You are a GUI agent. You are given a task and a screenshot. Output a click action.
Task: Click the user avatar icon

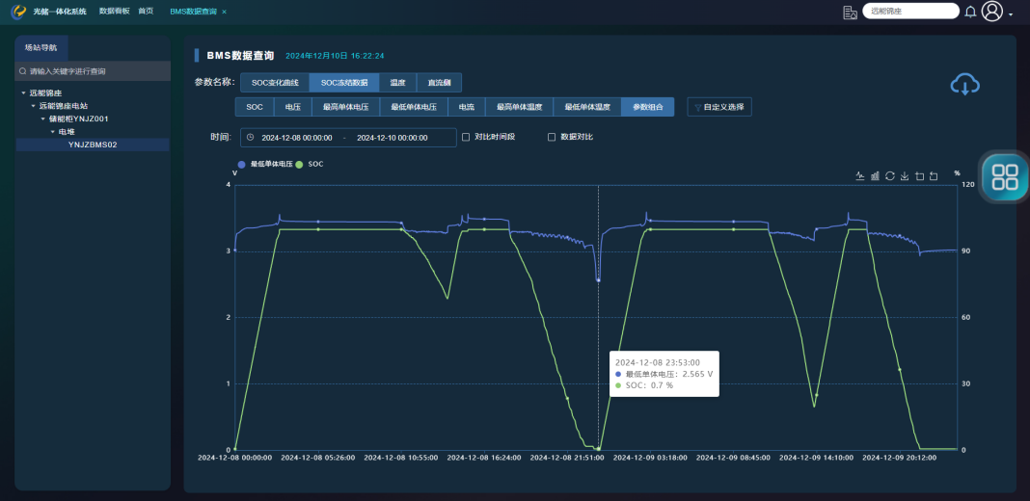tap(992, 12)
